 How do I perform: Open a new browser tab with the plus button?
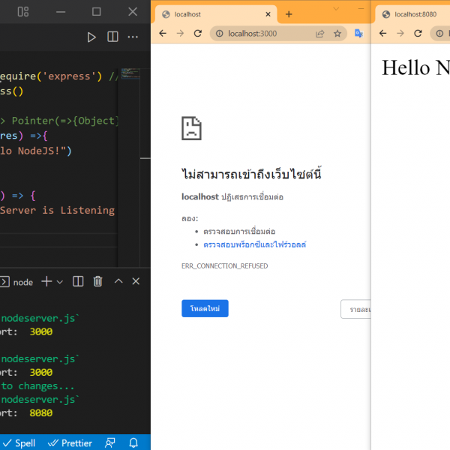coord(289,14)
